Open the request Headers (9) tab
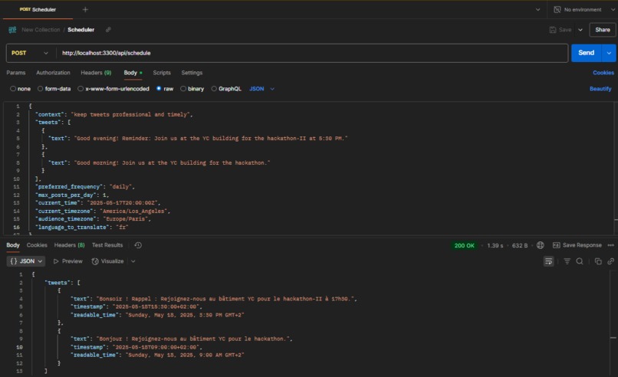Viewport: 618px width, 377px height. 96,73
